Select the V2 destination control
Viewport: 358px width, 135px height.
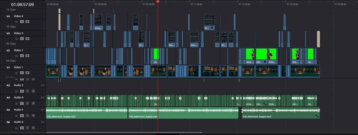[x=8, y=50]
